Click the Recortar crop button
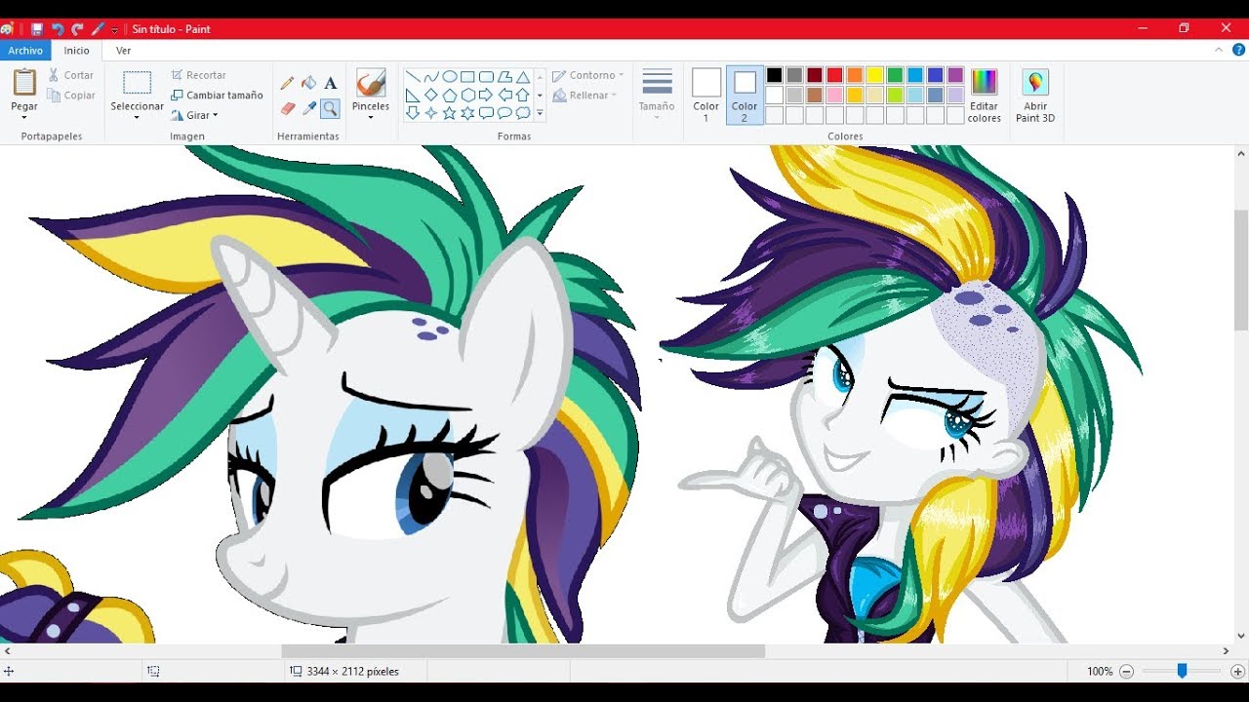This screenshot has height=702, width=1249. click(198, 75)
